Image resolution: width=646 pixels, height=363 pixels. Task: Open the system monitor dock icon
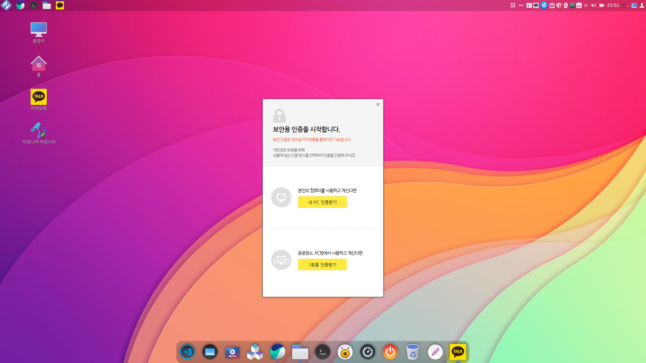pos(367,352)
